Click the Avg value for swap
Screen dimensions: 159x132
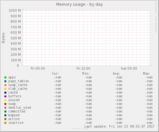tap(119, 104)
